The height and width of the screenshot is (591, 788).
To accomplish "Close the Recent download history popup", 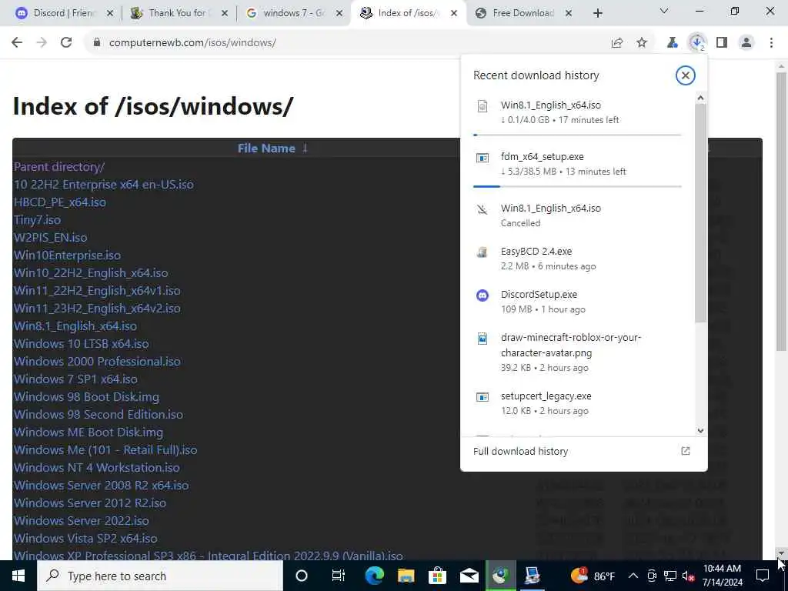I will point(685,75).
